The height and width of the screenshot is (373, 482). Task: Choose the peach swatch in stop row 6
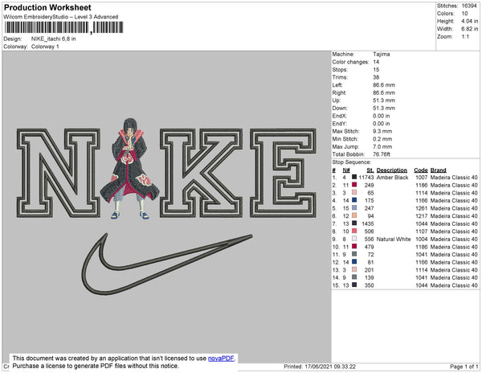tap(354, 215)
